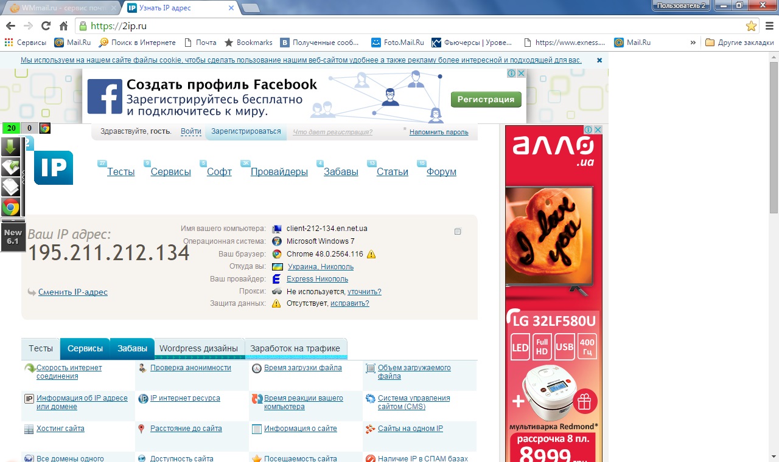779x462 pixels.
Task: Open Система управления сайтом (CMS)
Action: (x=414, y=402)
